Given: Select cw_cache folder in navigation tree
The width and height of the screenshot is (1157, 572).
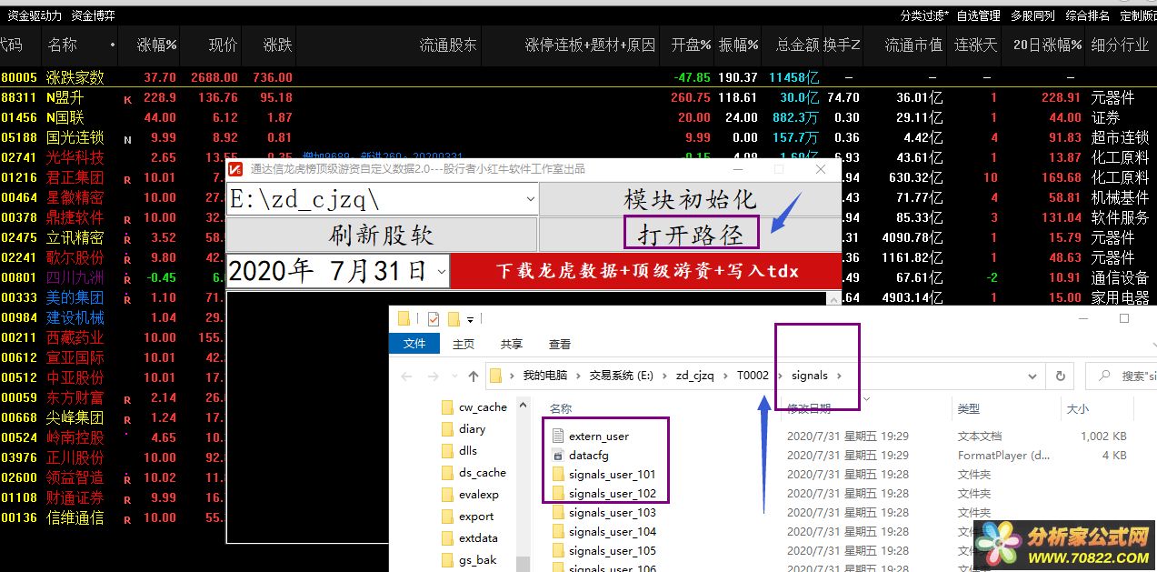Looking at the screenshot, I should [483, 407].
